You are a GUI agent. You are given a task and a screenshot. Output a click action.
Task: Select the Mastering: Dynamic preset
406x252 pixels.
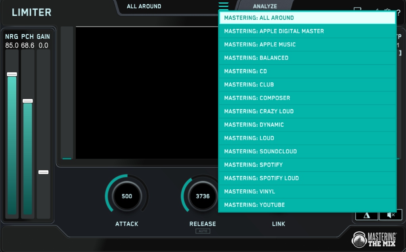pyautogui.click(x=307, y=125)
